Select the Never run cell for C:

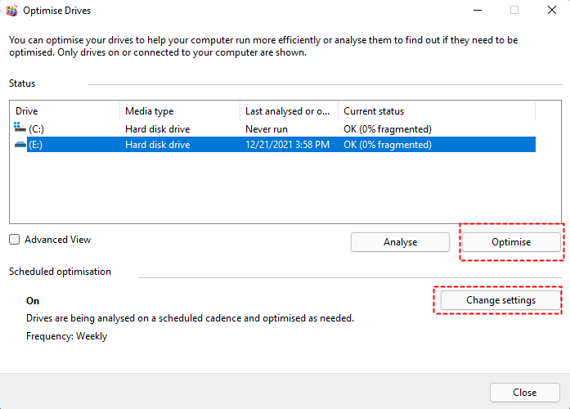(270, 129)
